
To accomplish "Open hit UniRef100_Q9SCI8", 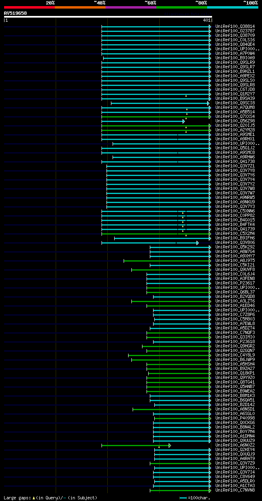I will 235,103.
